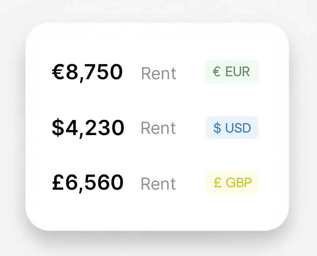Click the euro sign before 8,750
This screenshot has width=317, height=256.
59,72
